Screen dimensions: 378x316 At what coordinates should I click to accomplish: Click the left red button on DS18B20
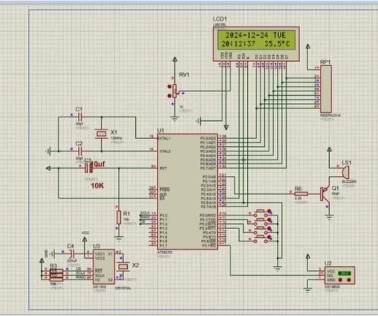pos(340,280)
